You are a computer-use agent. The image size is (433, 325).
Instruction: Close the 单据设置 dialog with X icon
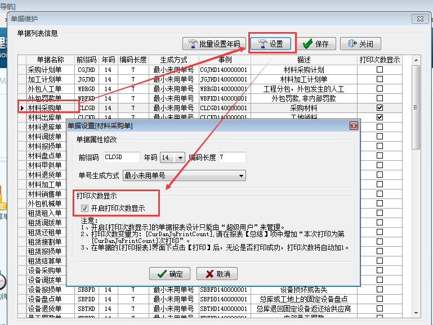pos(354,126)
